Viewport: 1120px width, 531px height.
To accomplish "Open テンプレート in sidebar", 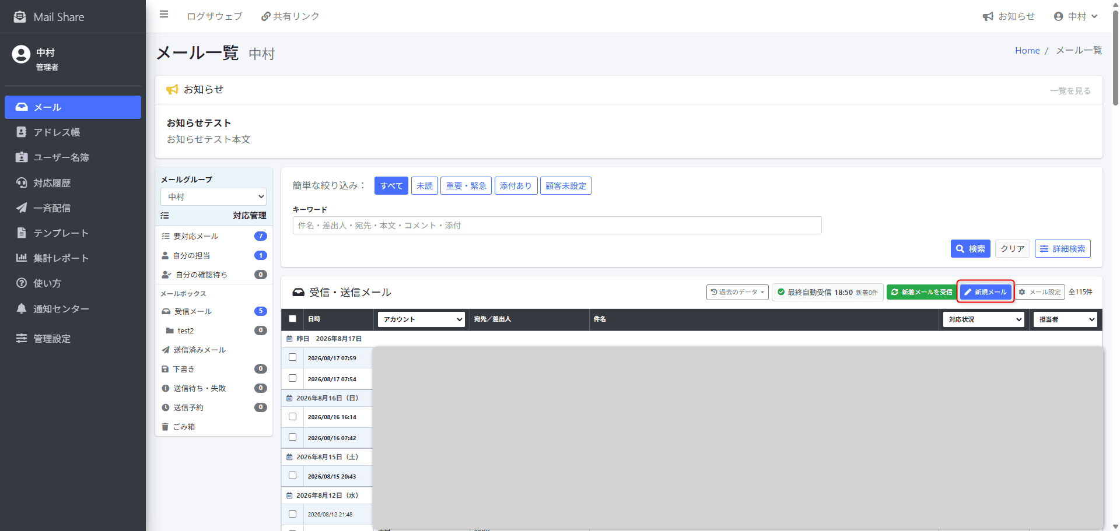I will tap(73, 233).
